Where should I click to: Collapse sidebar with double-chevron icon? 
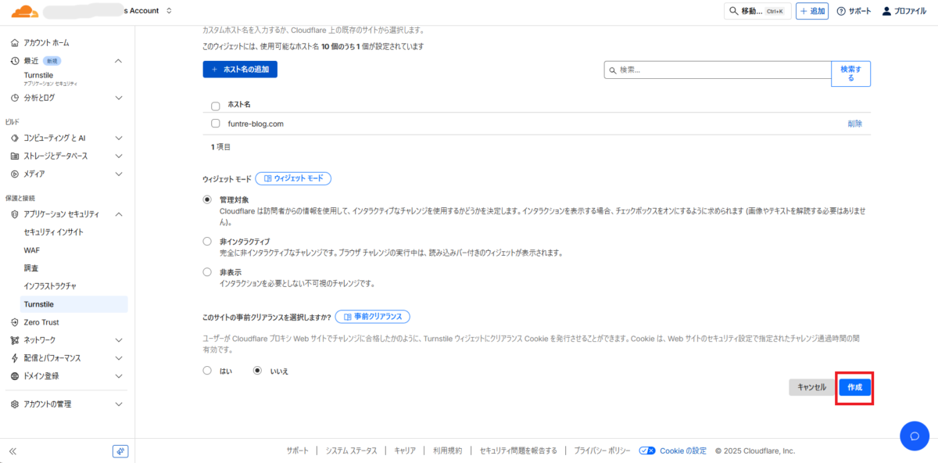13,451
